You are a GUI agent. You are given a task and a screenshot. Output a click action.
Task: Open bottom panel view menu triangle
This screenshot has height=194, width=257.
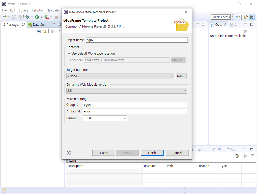(x=252, y=155)
